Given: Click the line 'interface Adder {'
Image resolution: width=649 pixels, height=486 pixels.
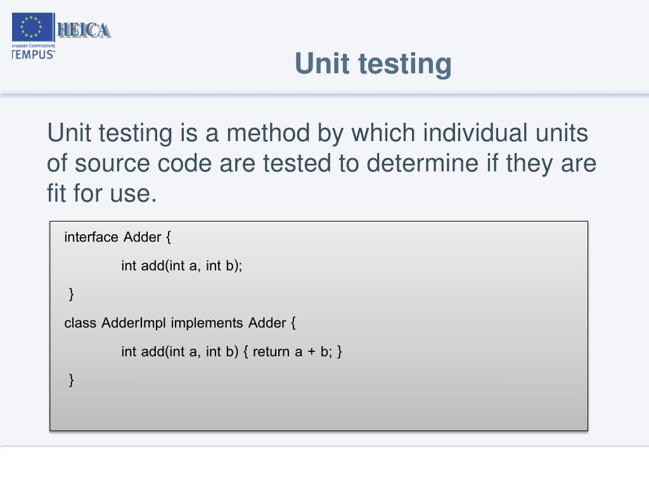Looking at the screenshot, I should pyautogui.click(x=117, y=237).
